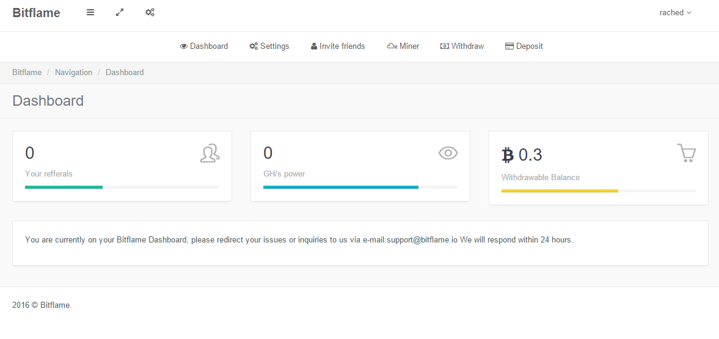Click the referrals users icon

coord(210,153)
